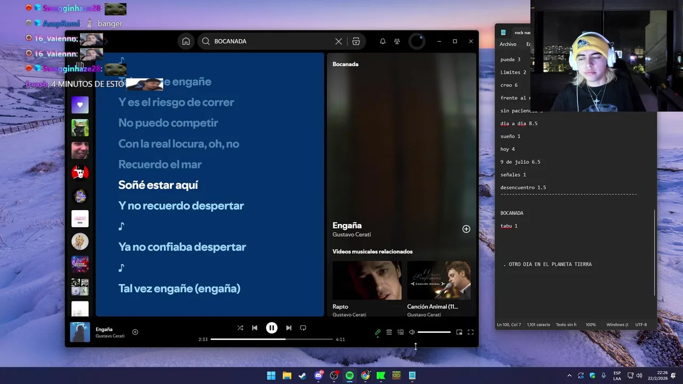
Task: Play the Rapto music video
Action: pos(367,280)
